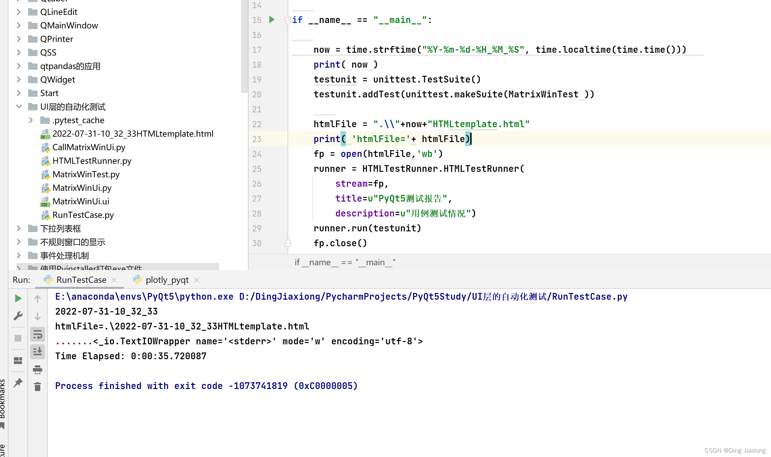The image size is (771, 457).
Task: Collapse the UI层的自动化测试 folder
Action: coord(19,107)
